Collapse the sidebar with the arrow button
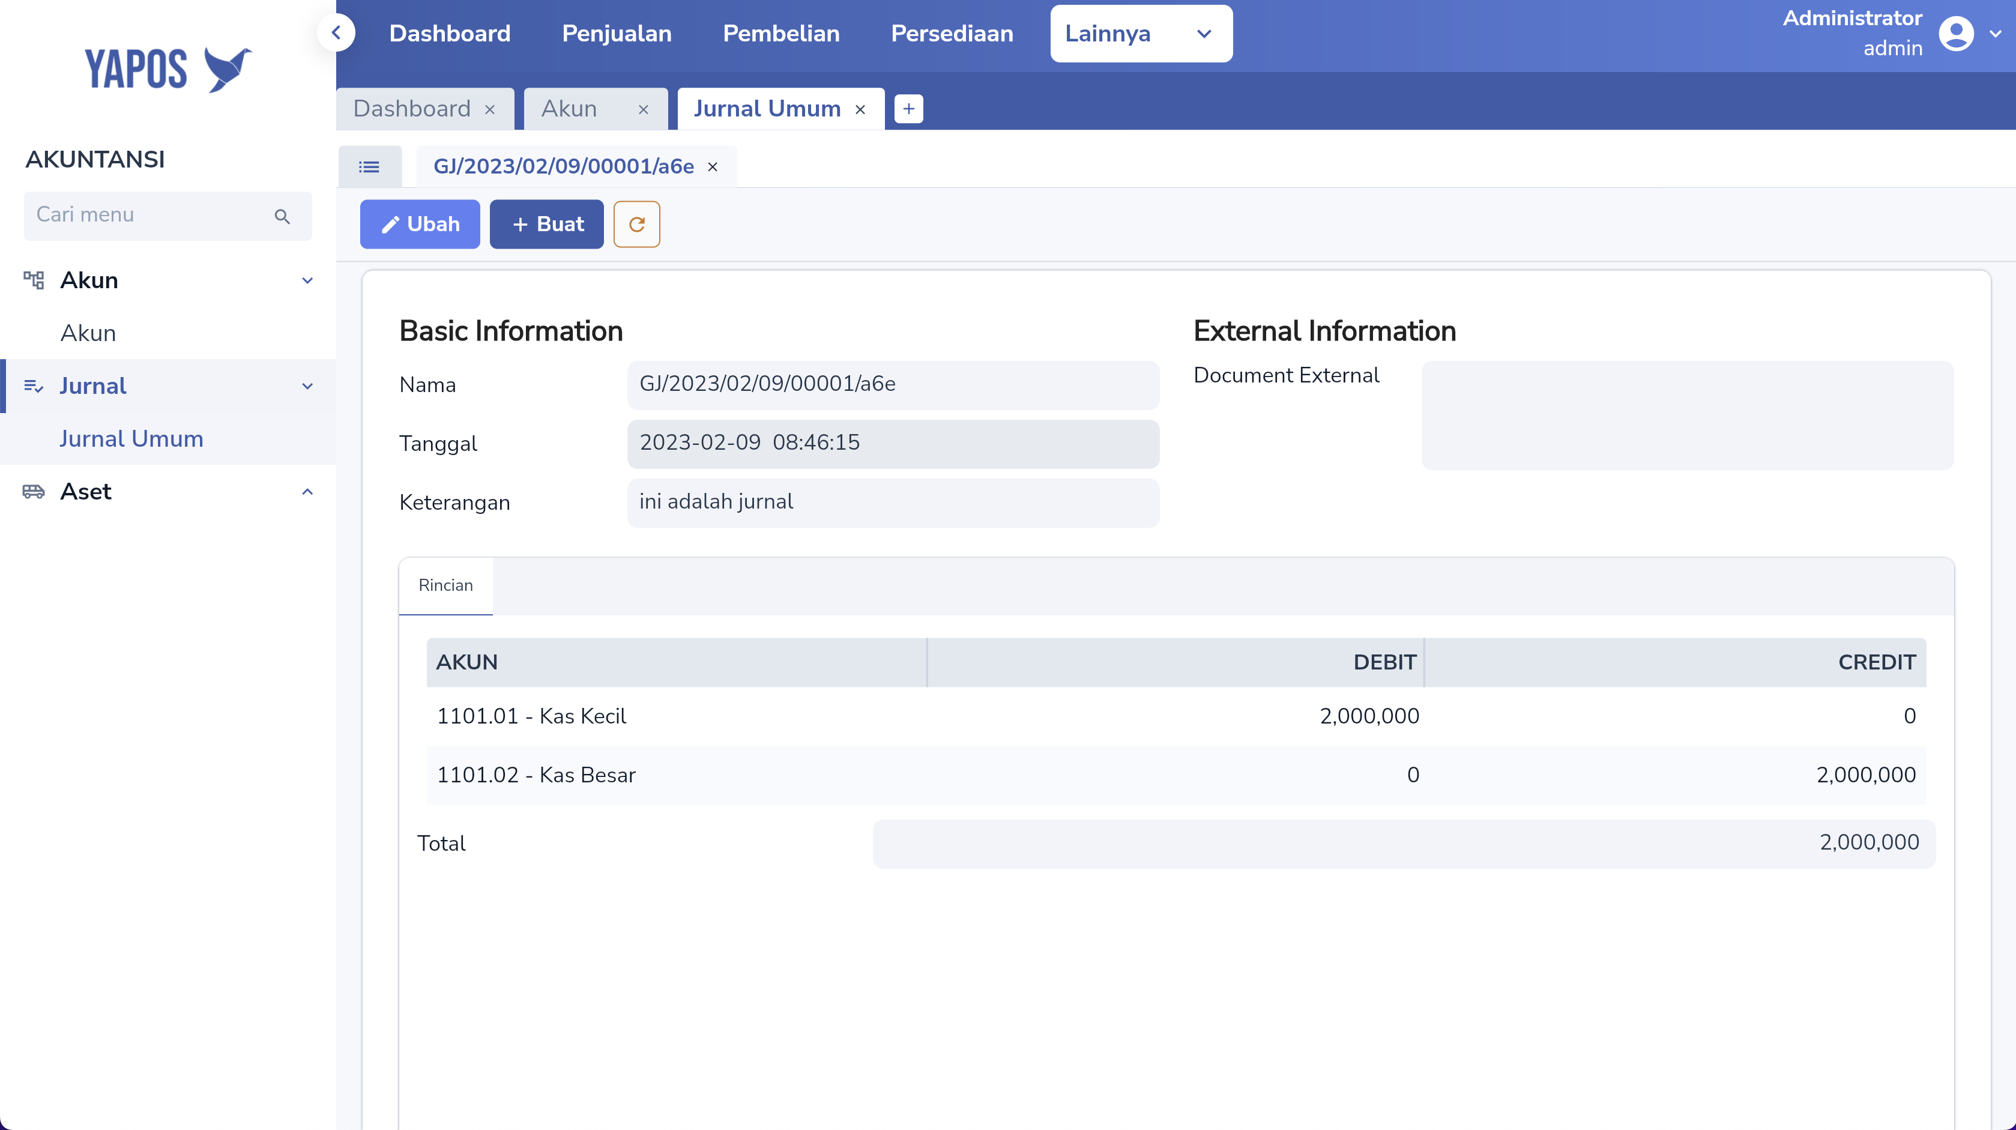2016x1130 pixels. (x=337, y=33)
